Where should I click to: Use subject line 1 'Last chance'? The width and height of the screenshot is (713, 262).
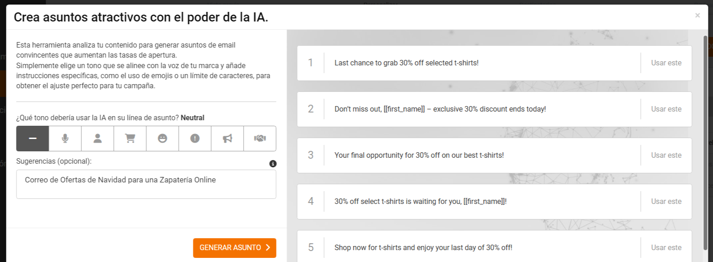pyautogui.click(x=666, y=63)
